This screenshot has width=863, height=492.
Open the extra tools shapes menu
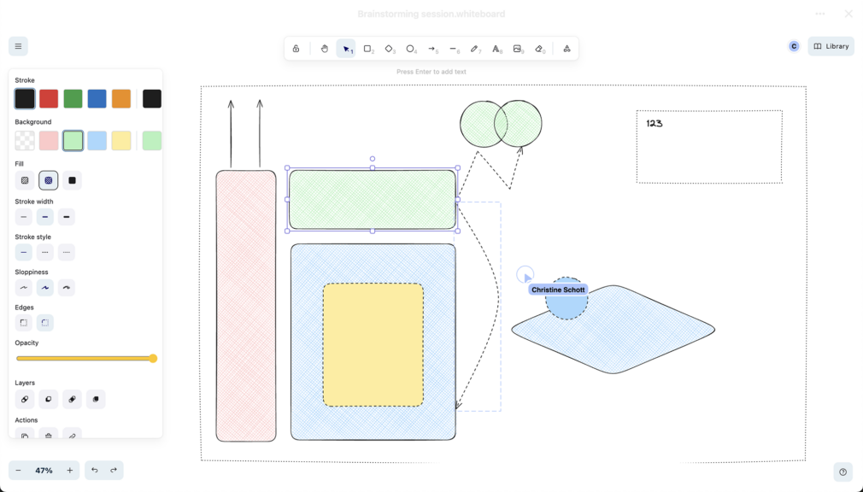[x=567, y=49]
